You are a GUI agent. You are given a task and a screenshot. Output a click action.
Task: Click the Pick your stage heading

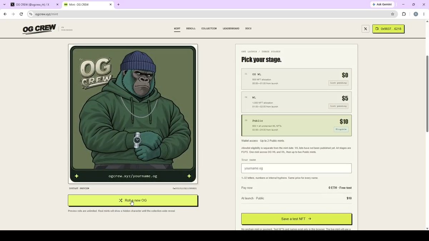(x=261, y=60)
